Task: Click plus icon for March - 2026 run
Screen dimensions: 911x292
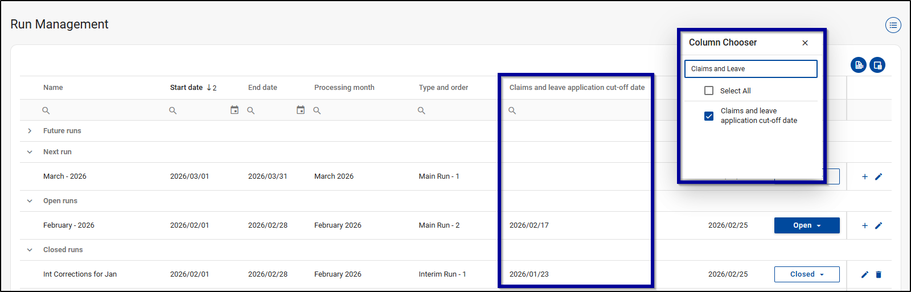Action: click(864, 176)
